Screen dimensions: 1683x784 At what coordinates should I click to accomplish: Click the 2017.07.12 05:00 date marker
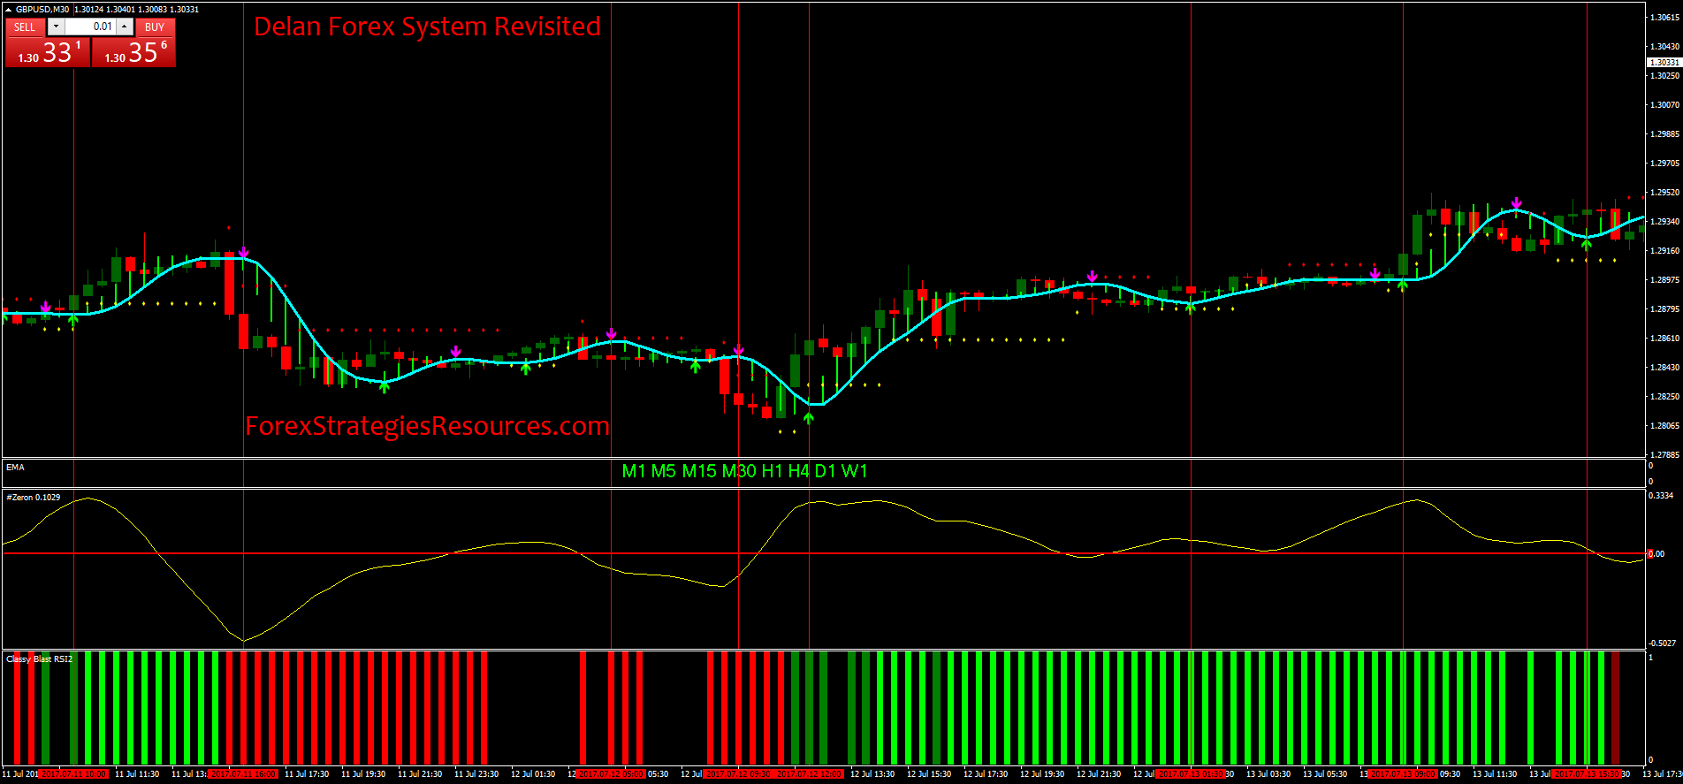(611, 773)
